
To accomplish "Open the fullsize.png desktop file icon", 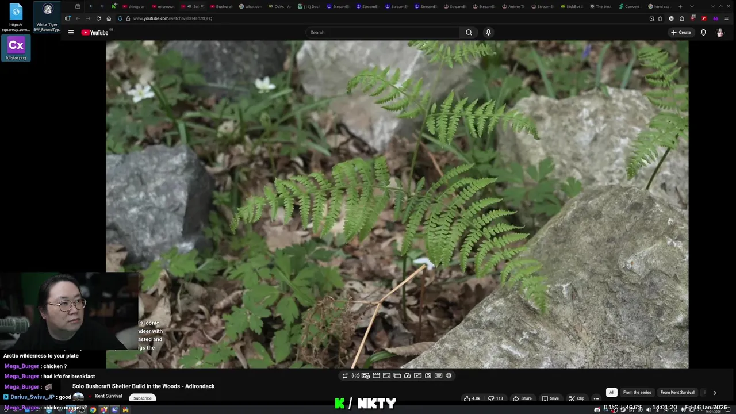I will point(16,48).
